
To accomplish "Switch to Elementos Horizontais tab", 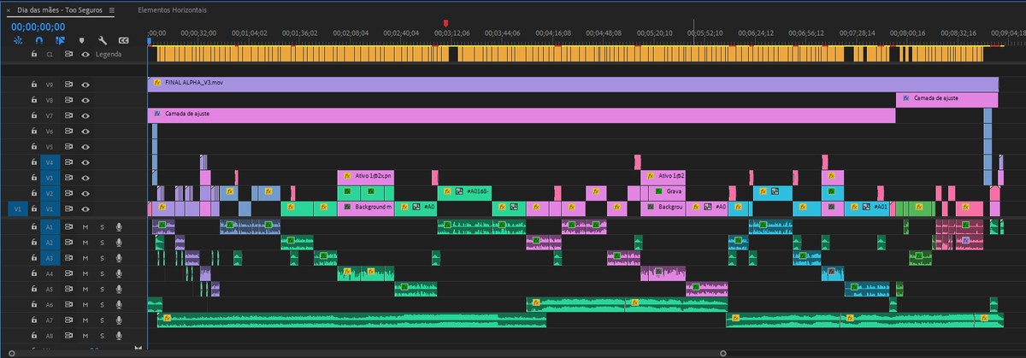I will coord(174,10).
